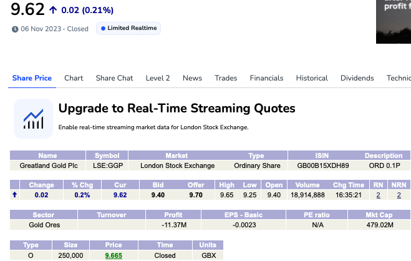The image size is (411, 261).
Task: Click the EPS value -0.0023
Action: click(x=244, y=225)
